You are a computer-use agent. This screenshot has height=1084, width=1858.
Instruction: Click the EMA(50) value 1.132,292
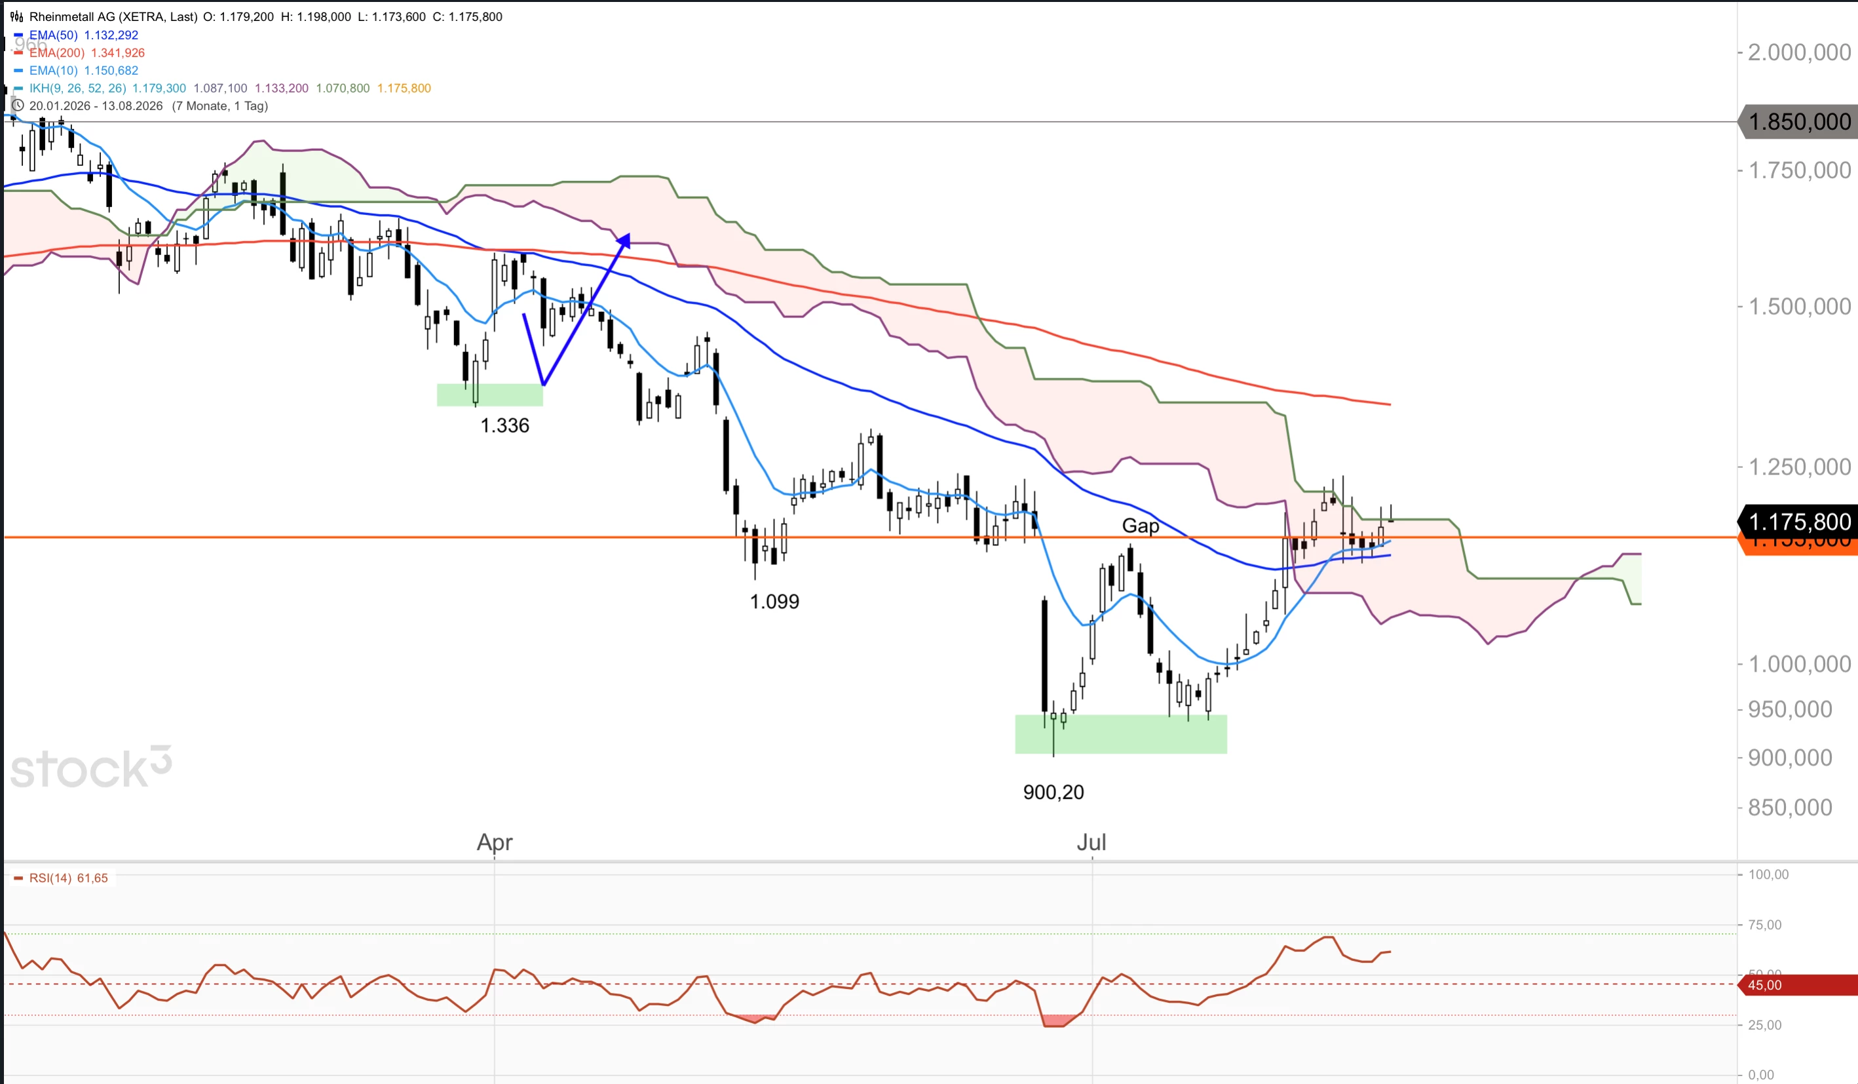tap(111, 35)
